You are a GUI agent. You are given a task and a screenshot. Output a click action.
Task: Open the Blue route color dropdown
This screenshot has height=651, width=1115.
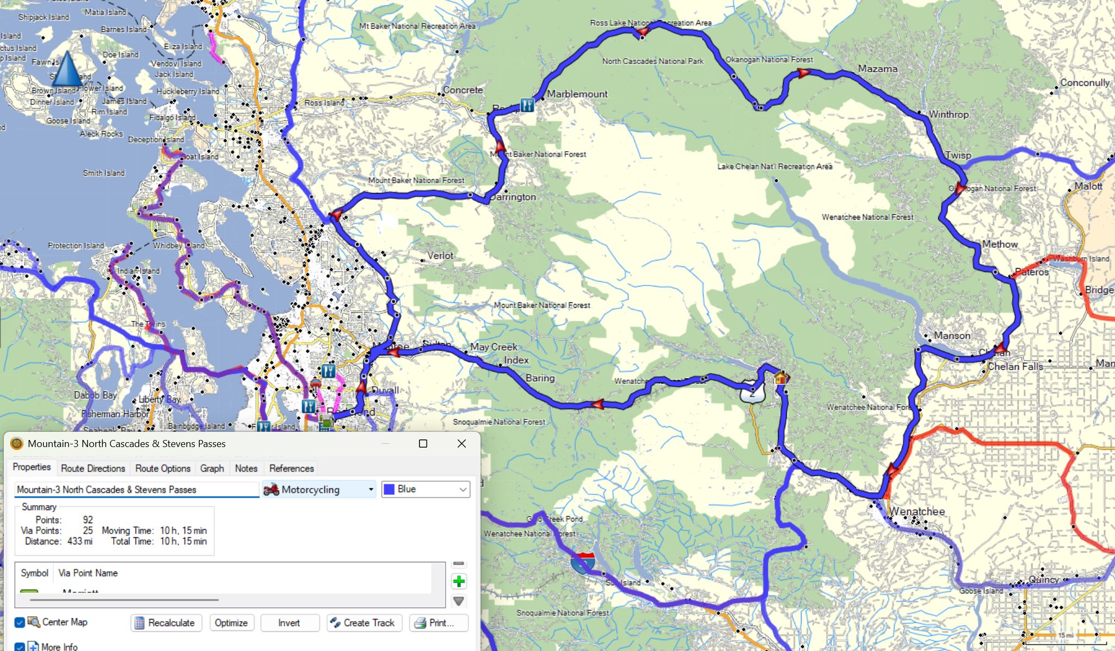tap(426, 489)
